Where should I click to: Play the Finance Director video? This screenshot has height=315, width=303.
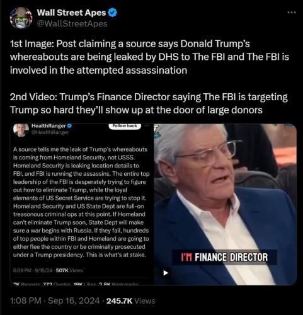(166, 273)
